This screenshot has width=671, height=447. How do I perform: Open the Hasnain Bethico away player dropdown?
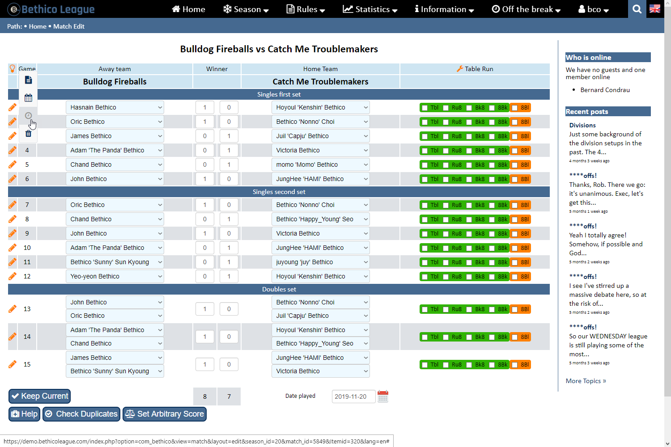pos(115,107)
